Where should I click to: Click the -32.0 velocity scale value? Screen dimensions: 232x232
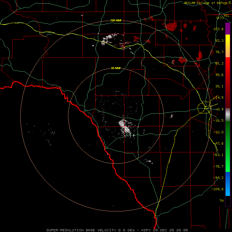coord(218,132)
